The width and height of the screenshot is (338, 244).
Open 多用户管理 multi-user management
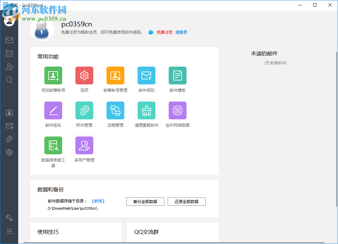click(x=84, y=145)
